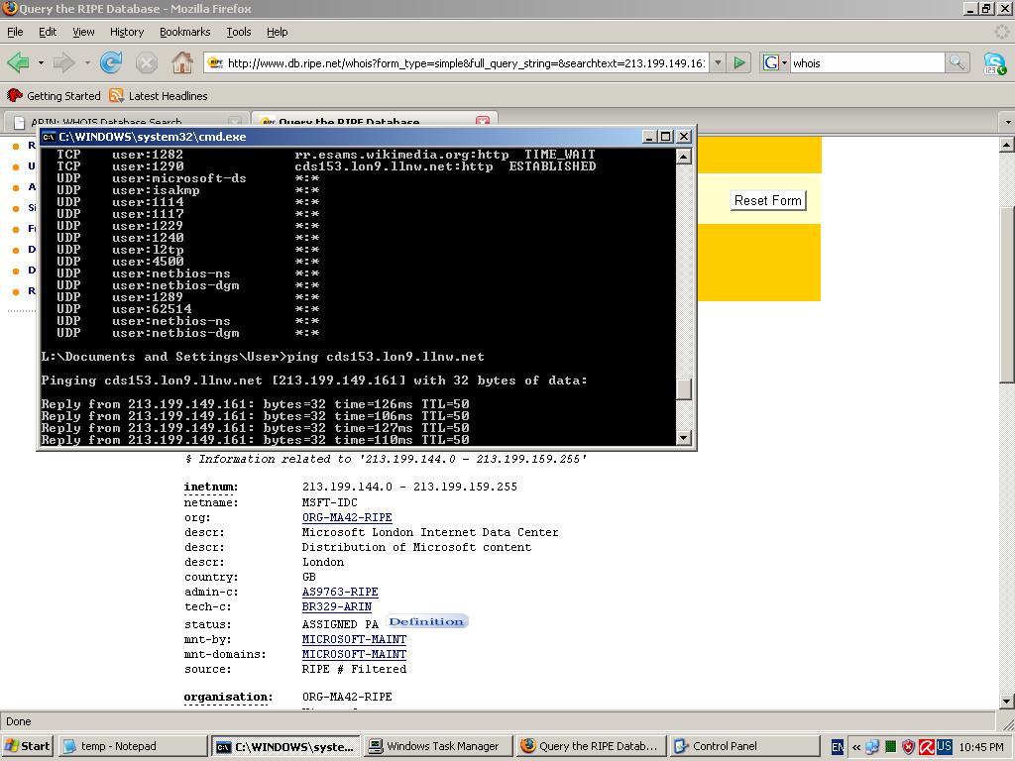Click the browser page scroll-down arrow
1015x761 pixels.
[1007, 701]
